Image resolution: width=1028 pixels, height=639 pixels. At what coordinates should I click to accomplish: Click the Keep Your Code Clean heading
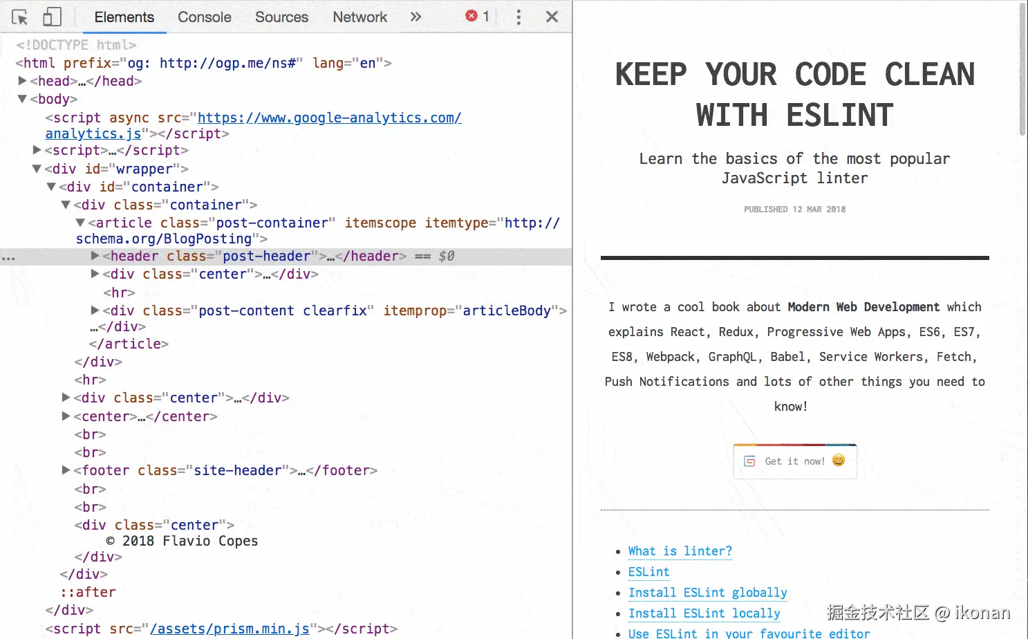[795, 95]
